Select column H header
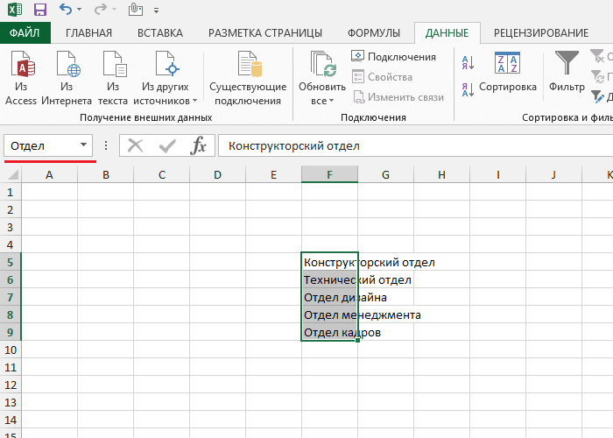The image size is (613, 438). 441,174
